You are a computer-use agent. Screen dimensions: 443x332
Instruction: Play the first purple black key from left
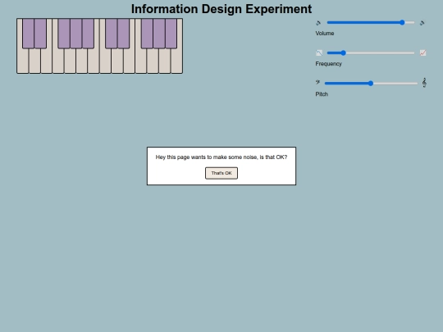click(x=28, y=34)
